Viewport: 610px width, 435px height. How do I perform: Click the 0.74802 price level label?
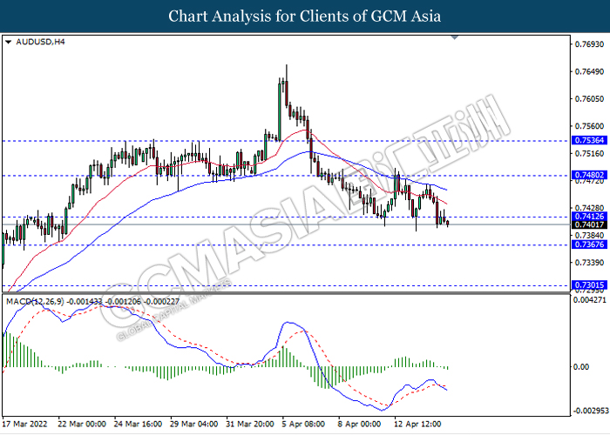[x=589, y=175]
